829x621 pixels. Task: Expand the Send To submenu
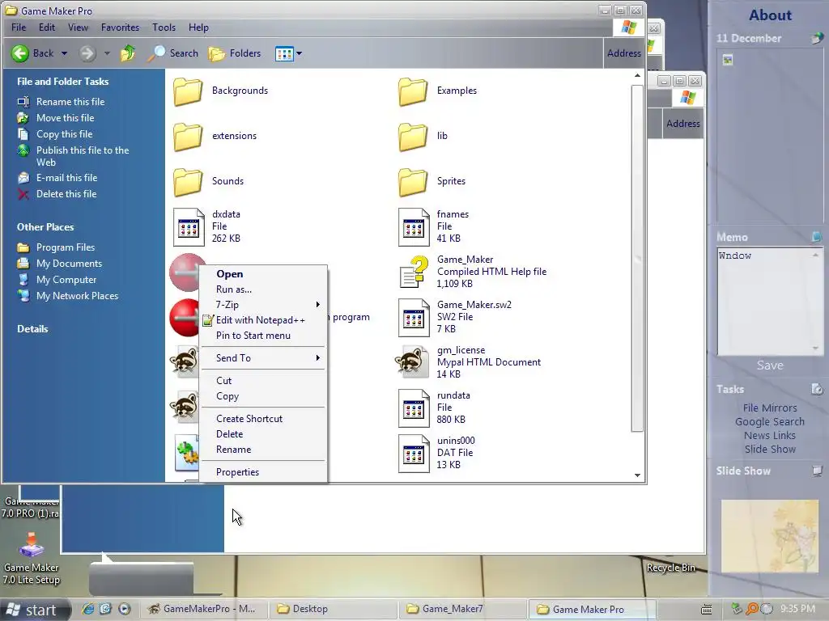263,358
